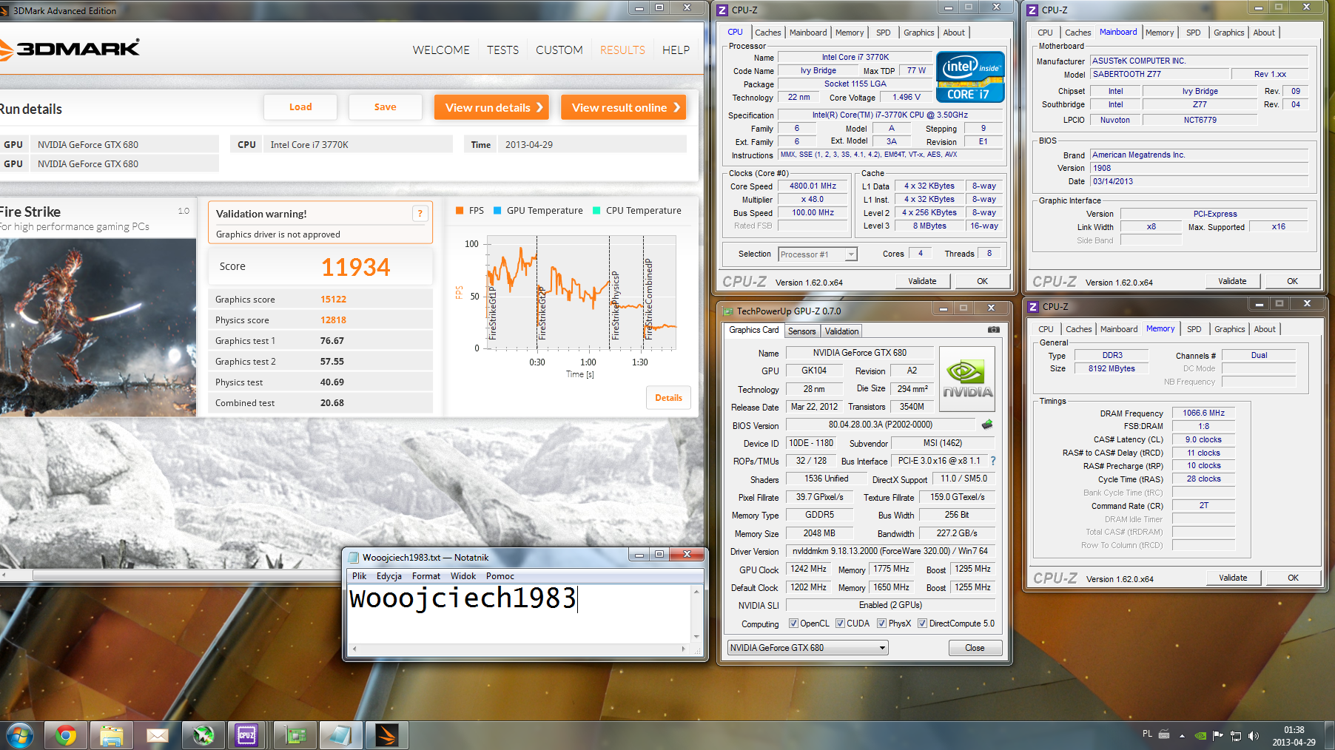Click the Notatnik horizontal scrollbar right arrow
The image size is (1335, 750).
[x=682, y=649]
